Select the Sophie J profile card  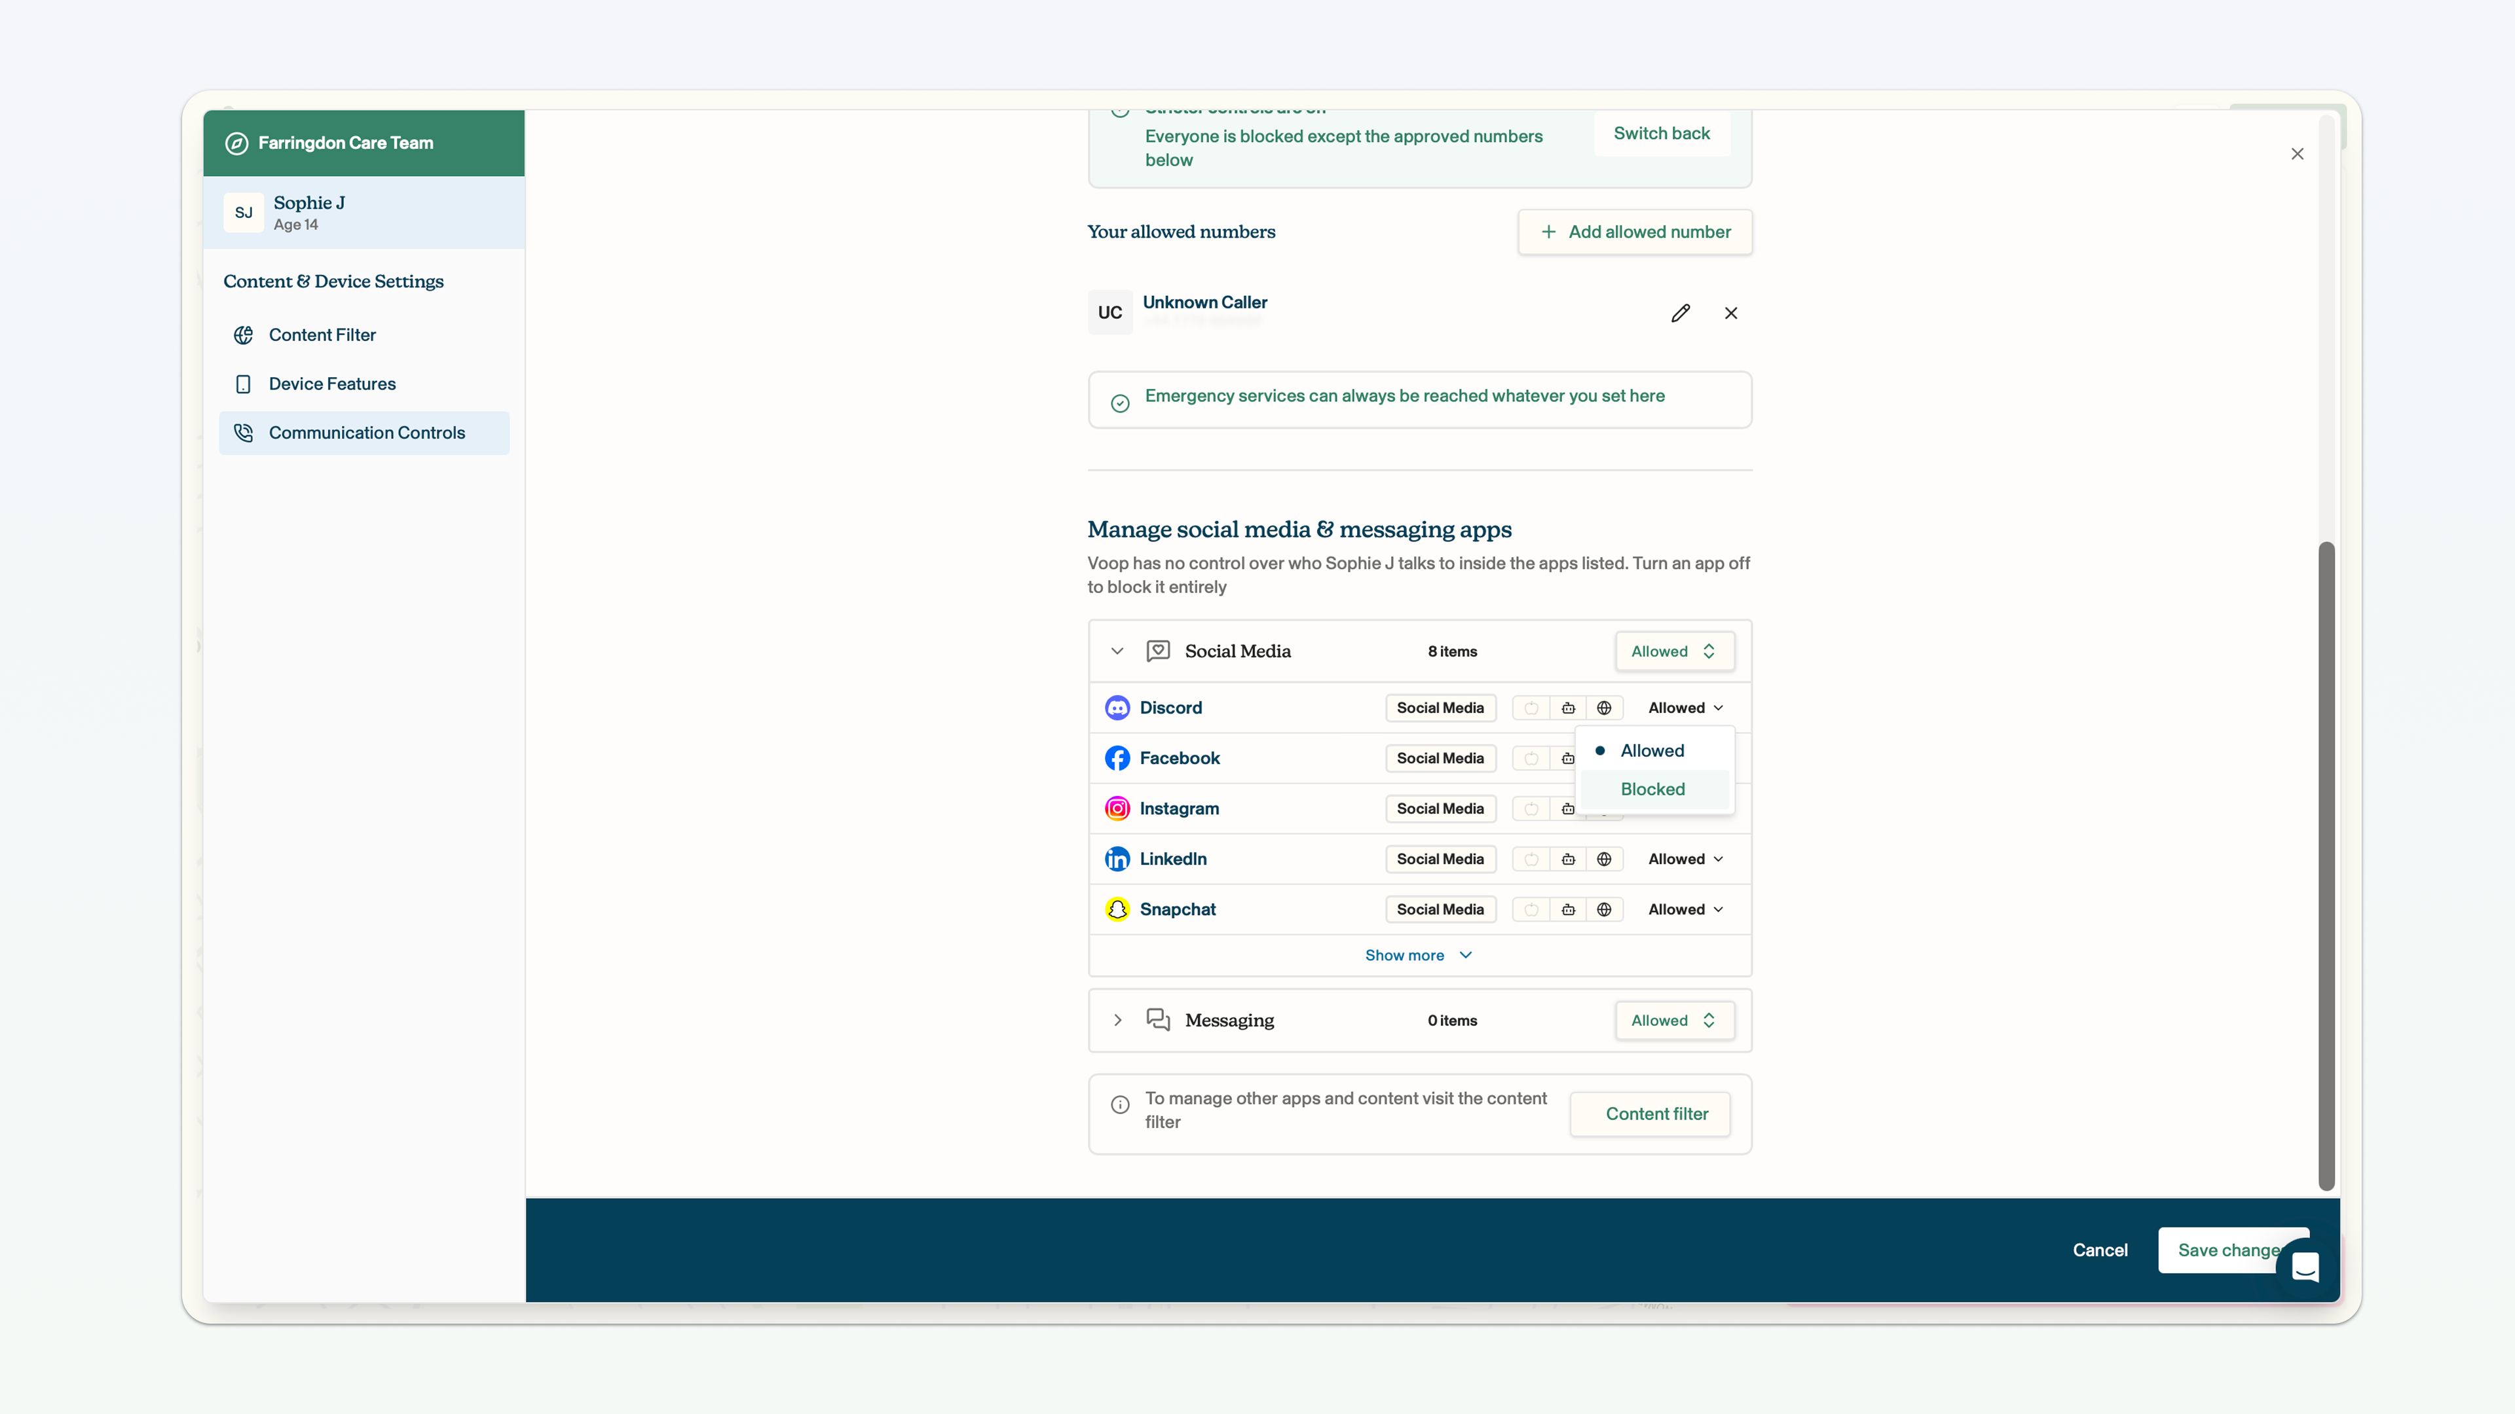(x=364, y=213)
